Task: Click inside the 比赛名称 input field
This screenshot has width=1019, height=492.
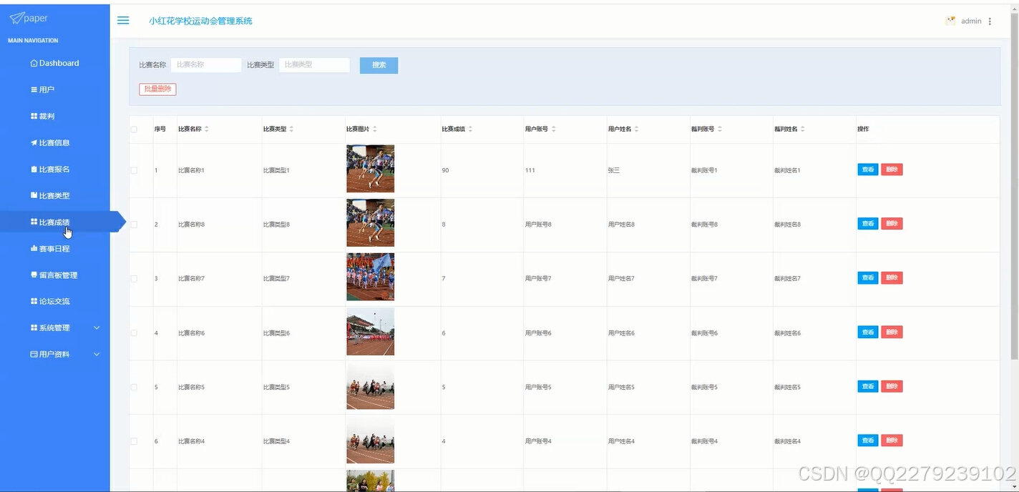Action: (x=205, y=64)
